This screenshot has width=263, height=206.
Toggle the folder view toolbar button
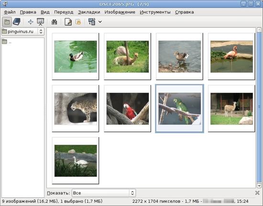[7, 22]
